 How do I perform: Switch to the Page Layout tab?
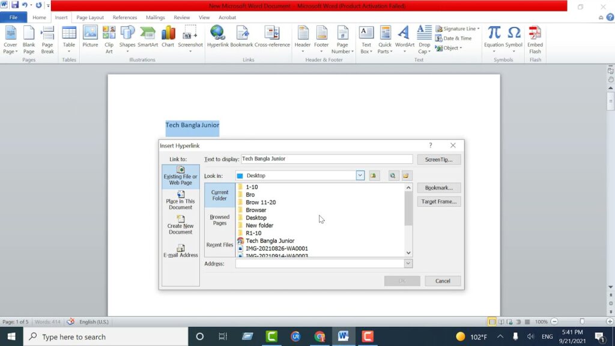tap(90, 17)
